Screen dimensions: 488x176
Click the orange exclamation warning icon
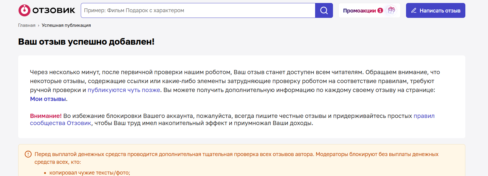pyautogui.click(x=28, y=154)
